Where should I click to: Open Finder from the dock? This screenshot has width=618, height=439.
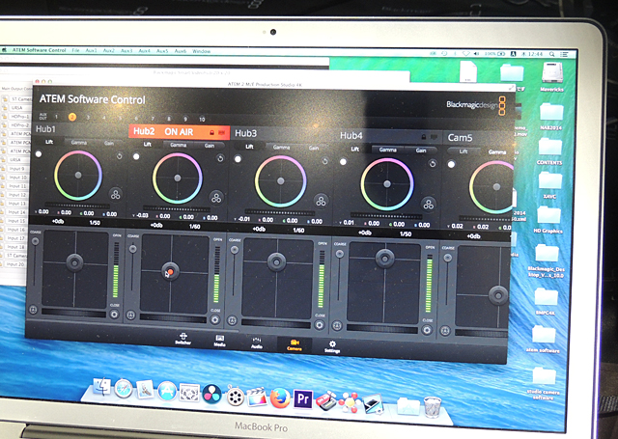coord(102,387)
